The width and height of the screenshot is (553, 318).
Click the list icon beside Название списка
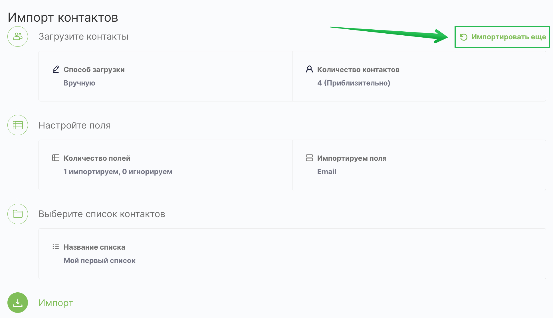[x=56, y=247]
